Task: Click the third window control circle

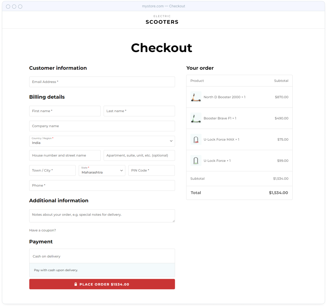Action: (20, 7)
